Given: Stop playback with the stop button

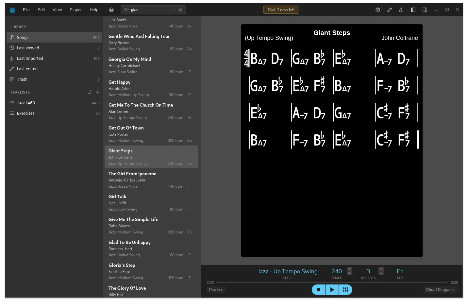Looking at the screenshot, I should [319, 290].
